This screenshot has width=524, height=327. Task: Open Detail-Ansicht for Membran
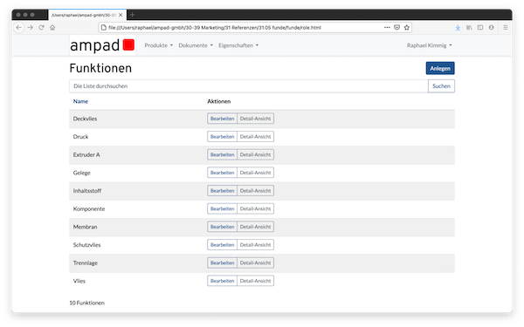(255, 227)
